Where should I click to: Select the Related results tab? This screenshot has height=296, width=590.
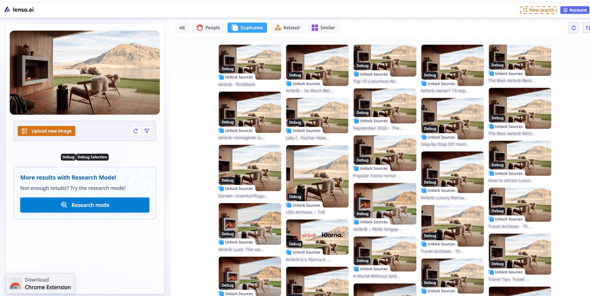click(287, 28)
